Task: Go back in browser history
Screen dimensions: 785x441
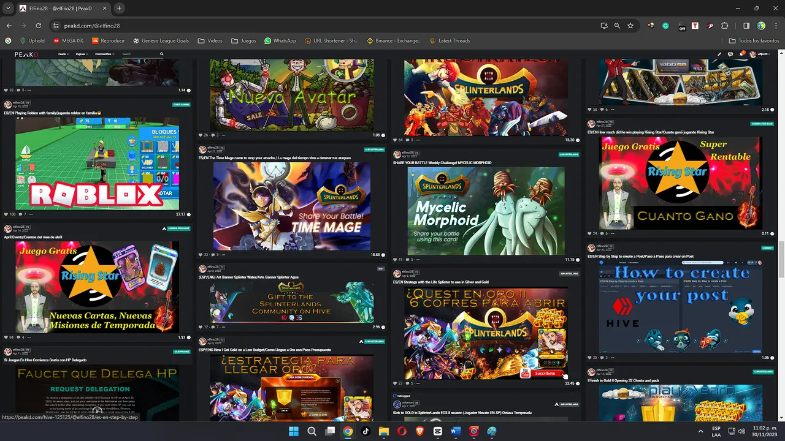Action: coord(9,26)
